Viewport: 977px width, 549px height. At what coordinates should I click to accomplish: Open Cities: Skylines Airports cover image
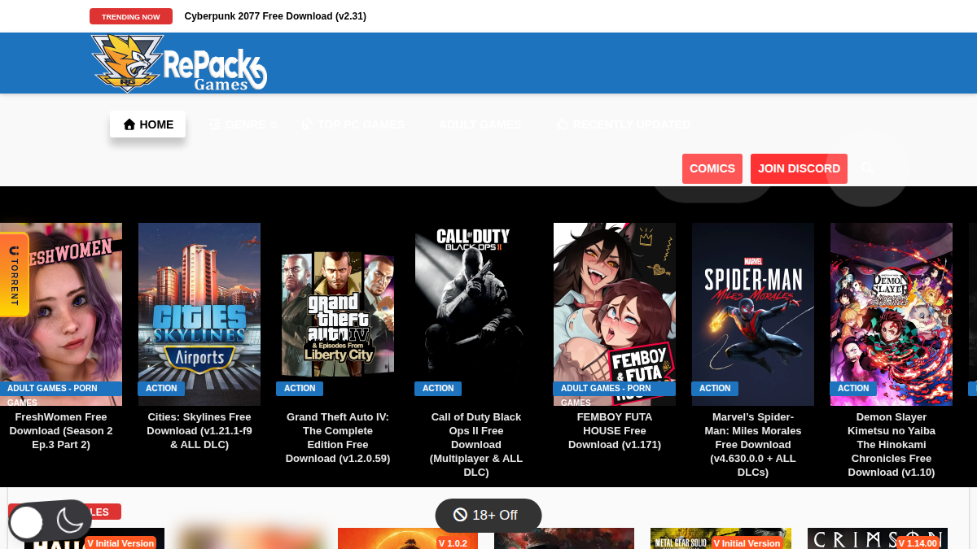click(x=199, y=314)
